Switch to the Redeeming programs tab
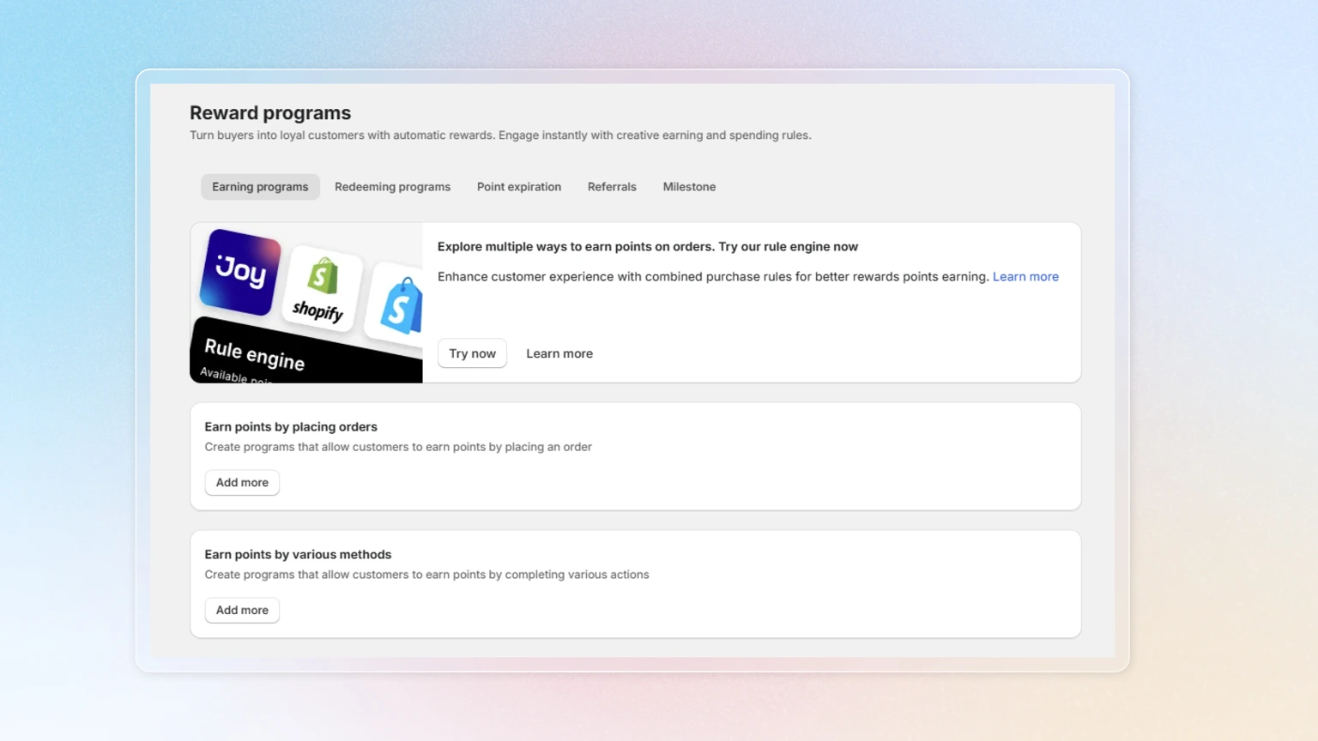The height and width of the screenshot is (741, 1318). click(x=392, y=187)
